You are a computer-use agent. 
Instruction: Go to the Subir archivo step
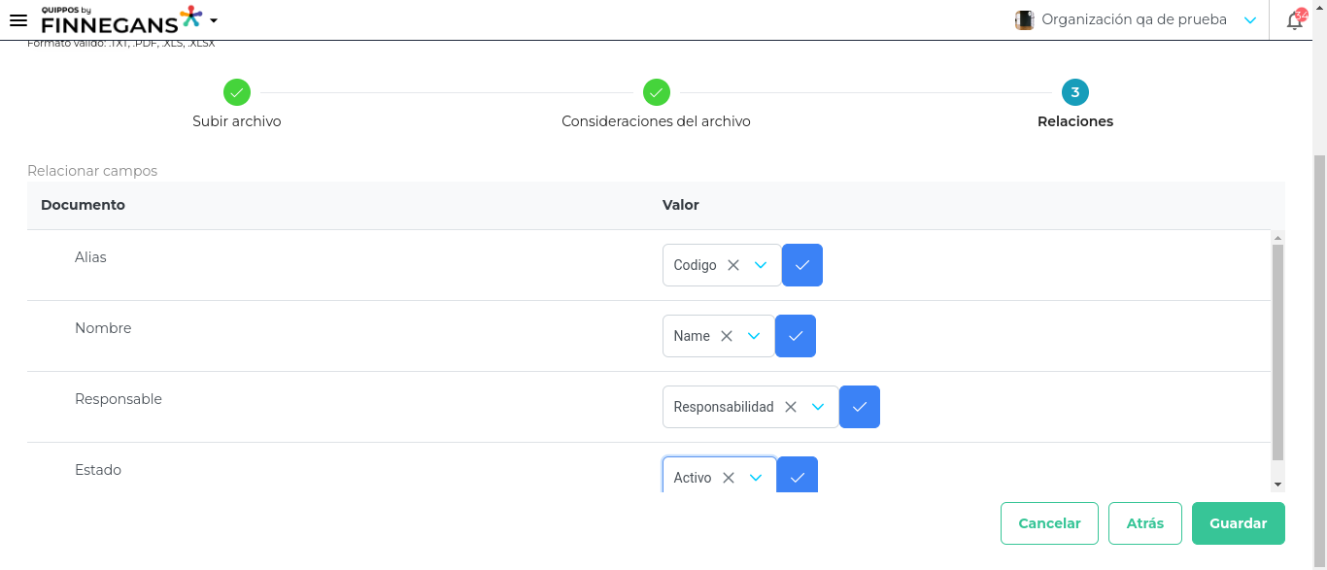pos(237,93)
